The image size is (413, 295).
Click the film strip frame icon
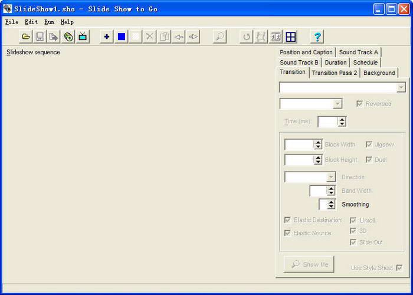coord(261,37)
